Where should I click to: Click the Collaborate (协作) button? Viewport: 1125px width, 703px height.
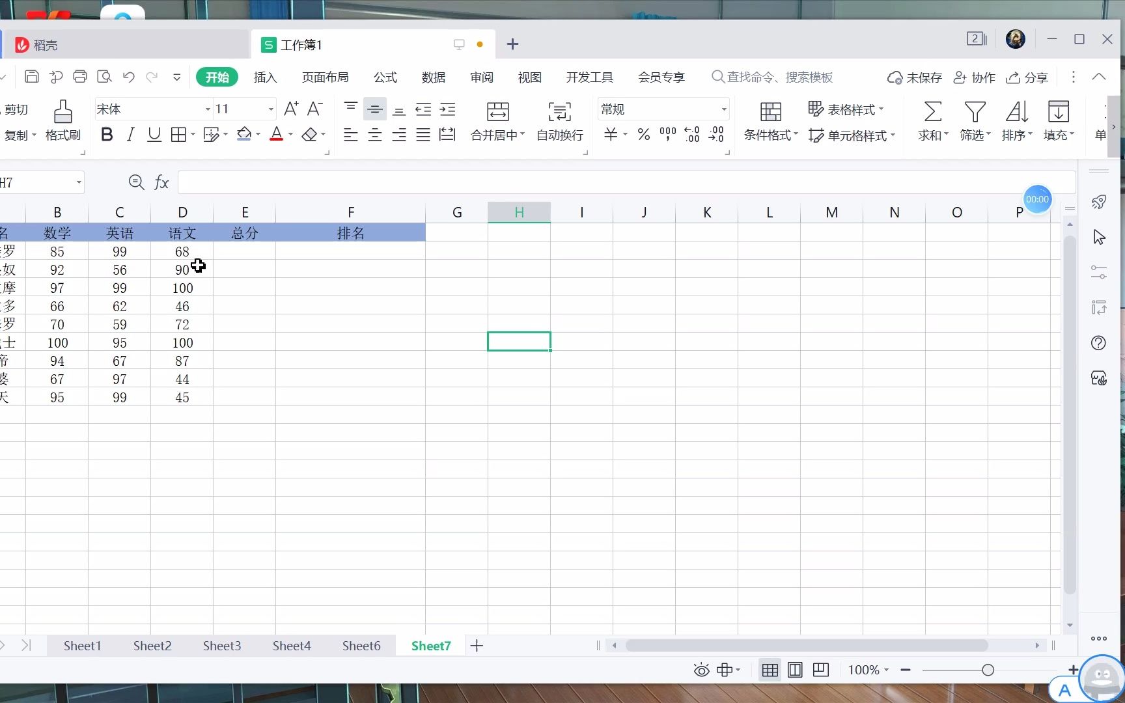(974, 77)
